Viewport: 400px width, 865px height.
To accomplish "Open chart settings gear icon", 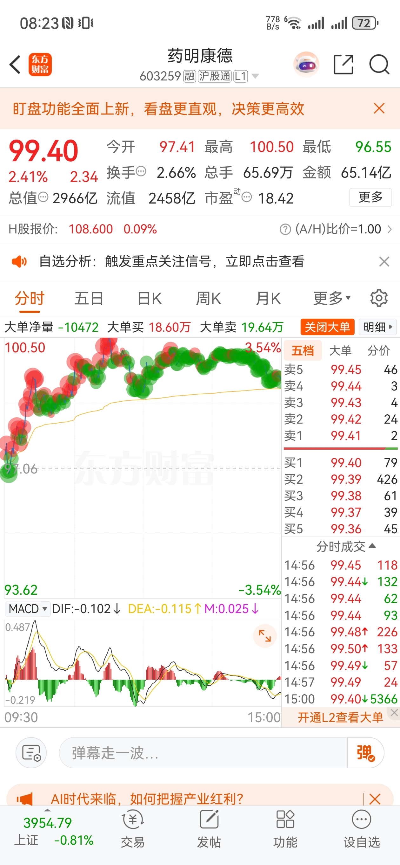I will pyautogui.click(x=379, y=298).
